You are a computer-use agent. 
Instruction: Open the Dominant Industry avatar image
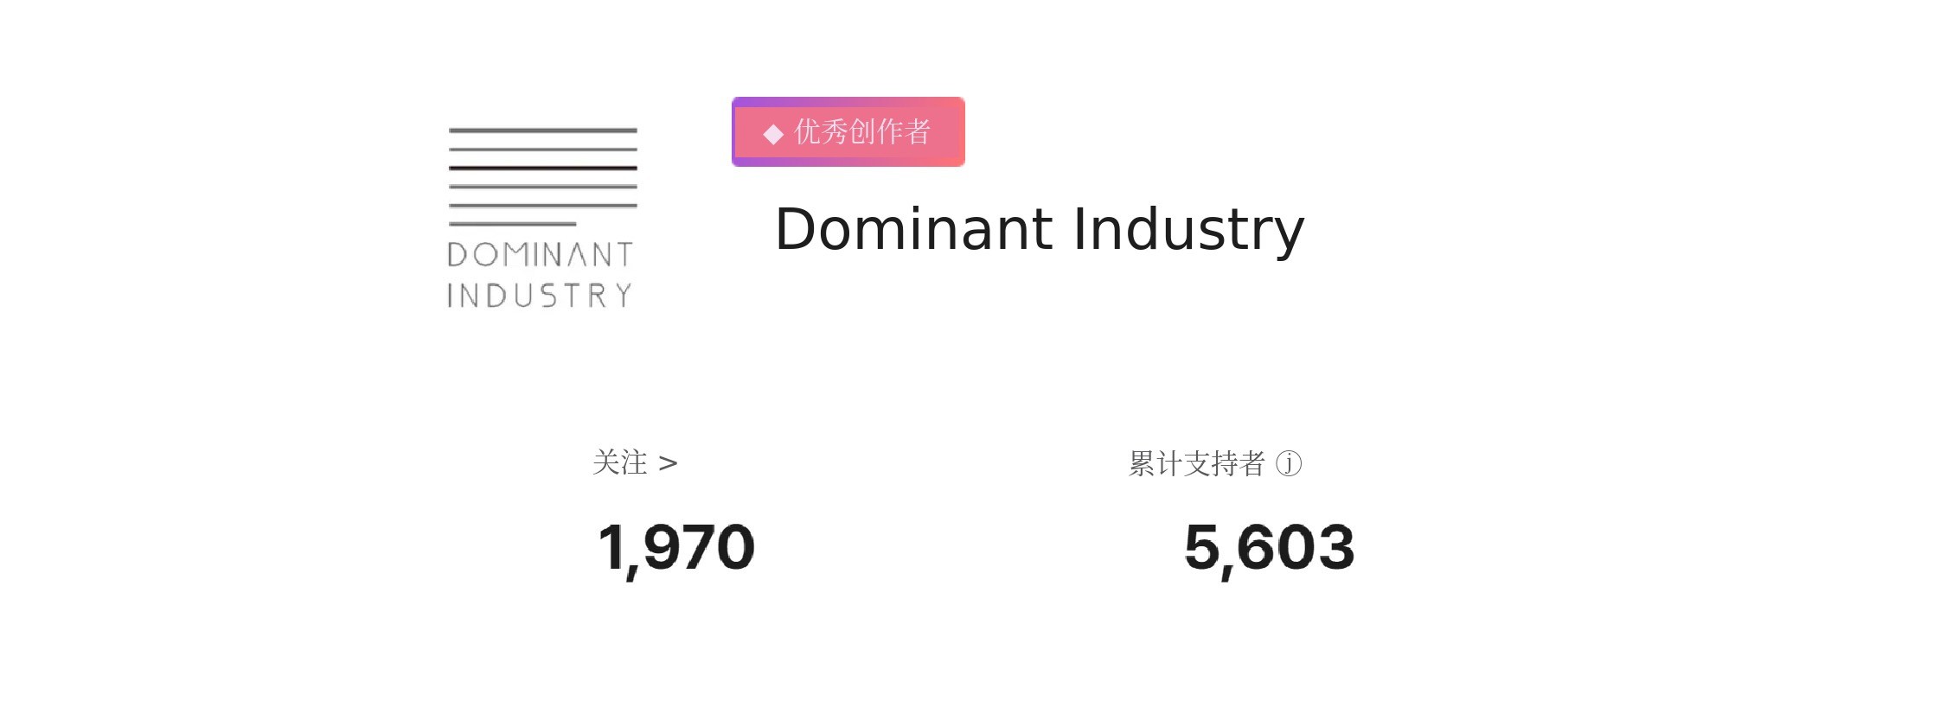(x=542, y=218)
